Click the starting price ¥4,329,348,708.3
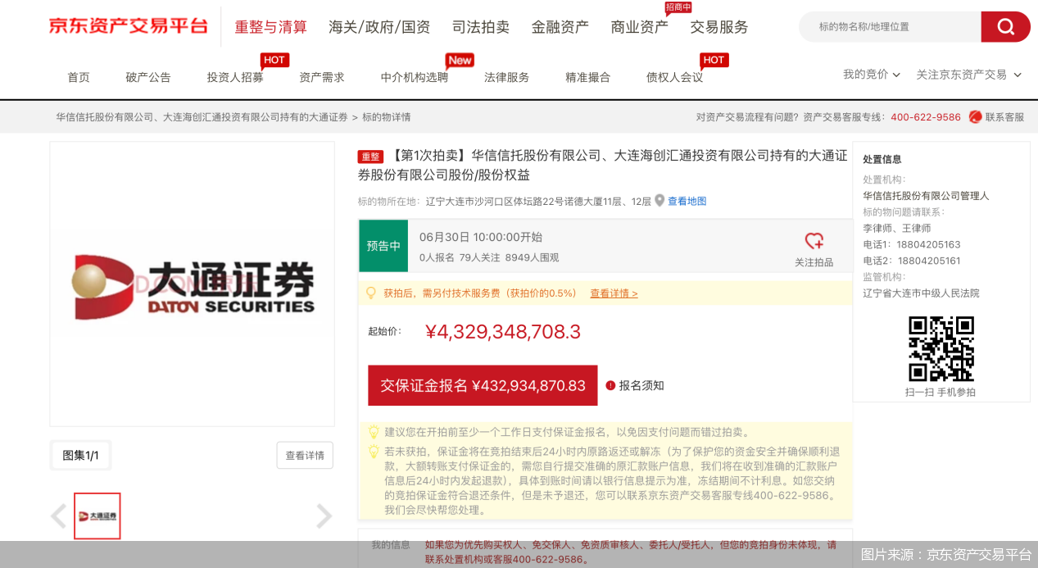Screen dimensions: 1038x568 click(503, 331)
